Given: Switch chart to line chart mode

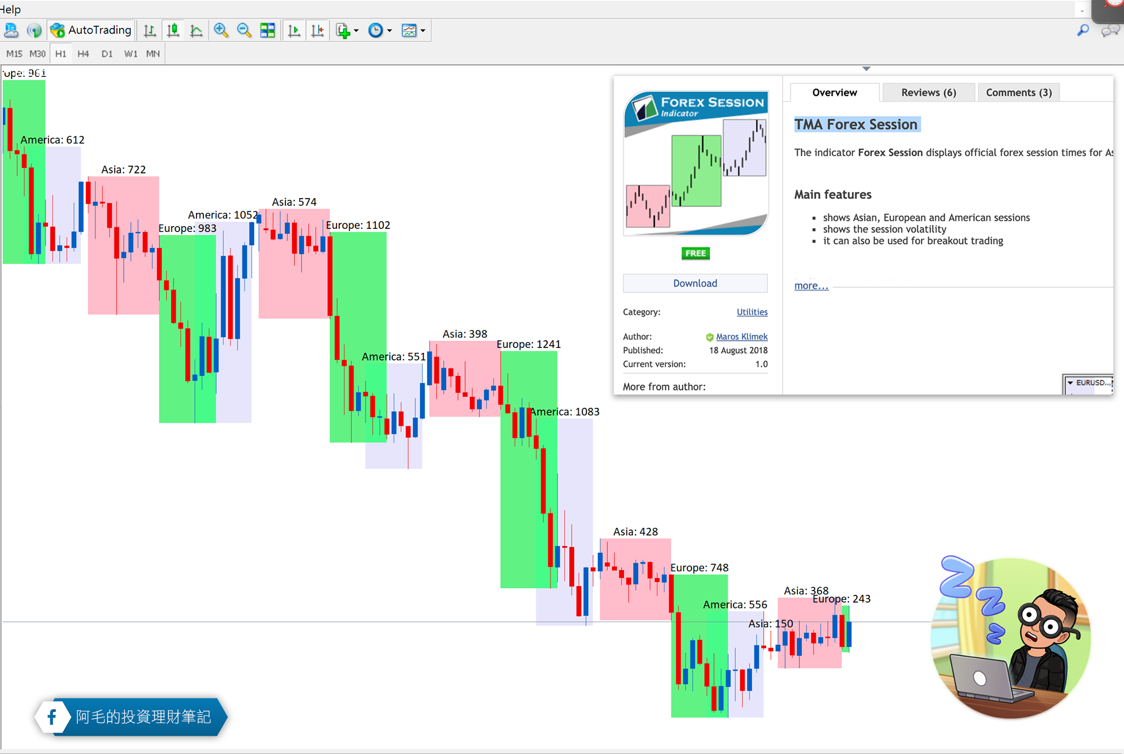Looking at the screenshot, I should pyautogui.click(x=196, y=30).
